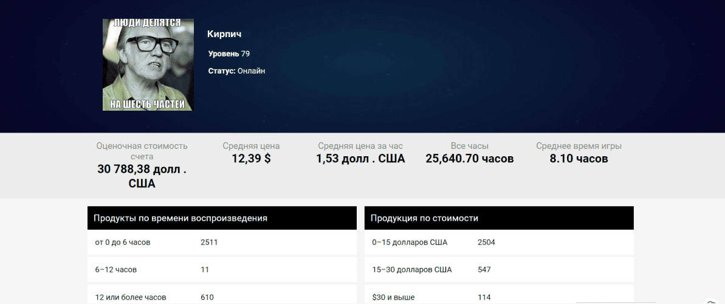This screenshot has height=304, width=725.
Task: Select the Уровень 79 level text
Action: tap(229, 54)
